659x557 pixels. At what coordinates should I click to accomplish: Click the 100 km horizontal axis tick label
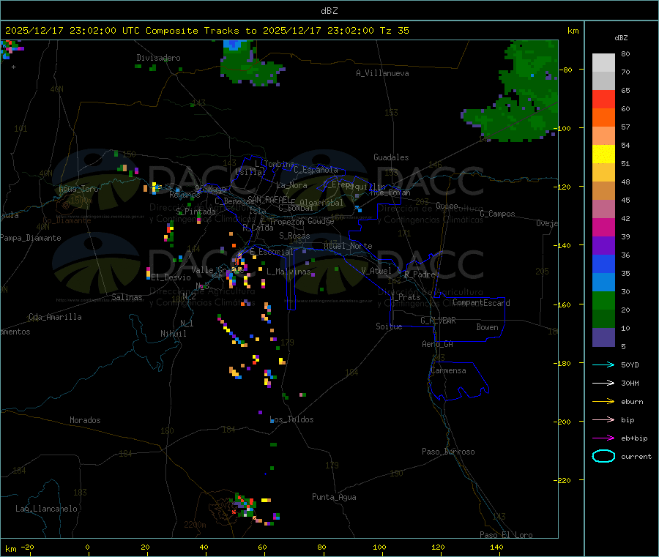coord(379,547)
